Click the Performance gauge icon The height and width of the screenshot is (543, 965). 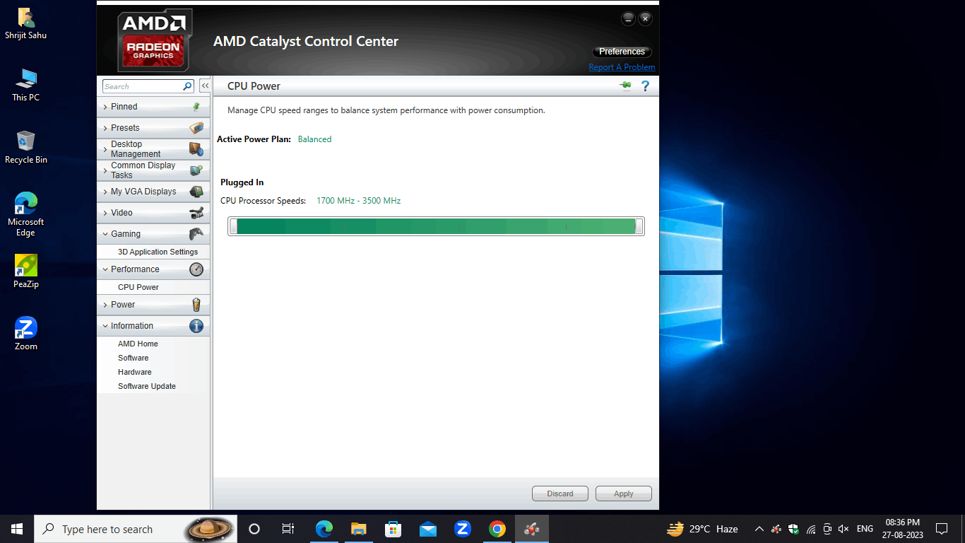coord(196,269)
